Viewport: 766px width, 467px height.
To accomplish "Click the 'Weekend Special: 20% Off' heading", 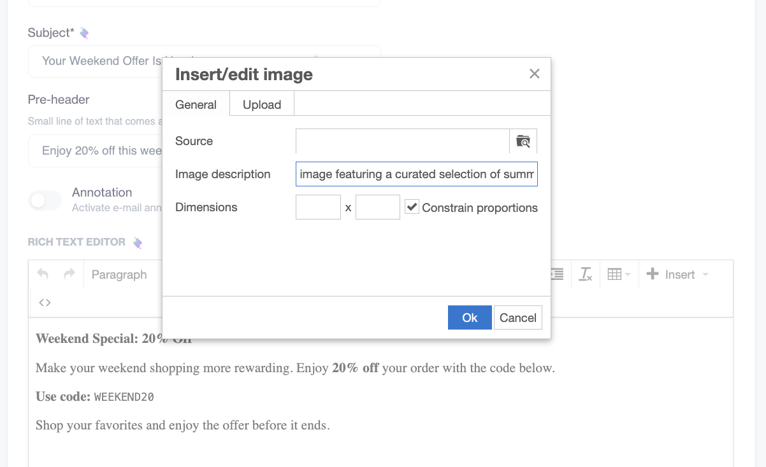I will click(113, 338).
